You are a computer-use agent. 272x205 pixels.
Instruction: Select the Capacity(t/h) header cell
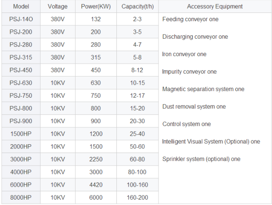pyautogui.click(x=138, y=6)
